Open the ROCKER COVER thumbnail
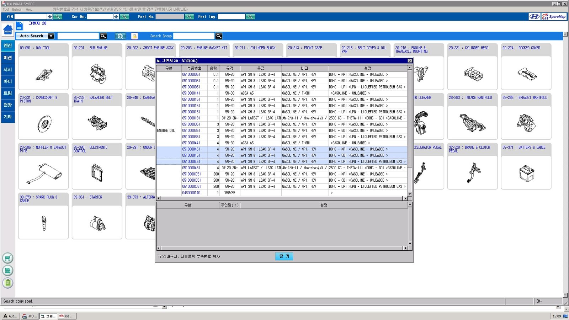569x320 pixels. [x=526, y=73]
